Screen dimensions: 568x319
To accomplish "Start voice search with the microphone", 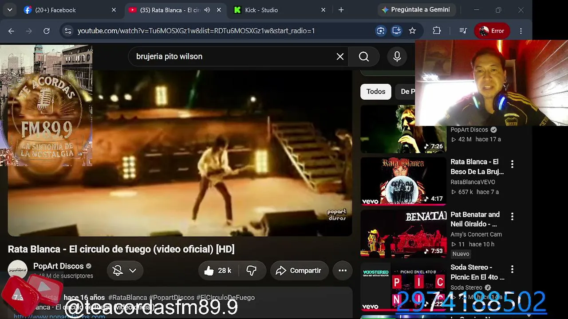I will tap(397, 56).
